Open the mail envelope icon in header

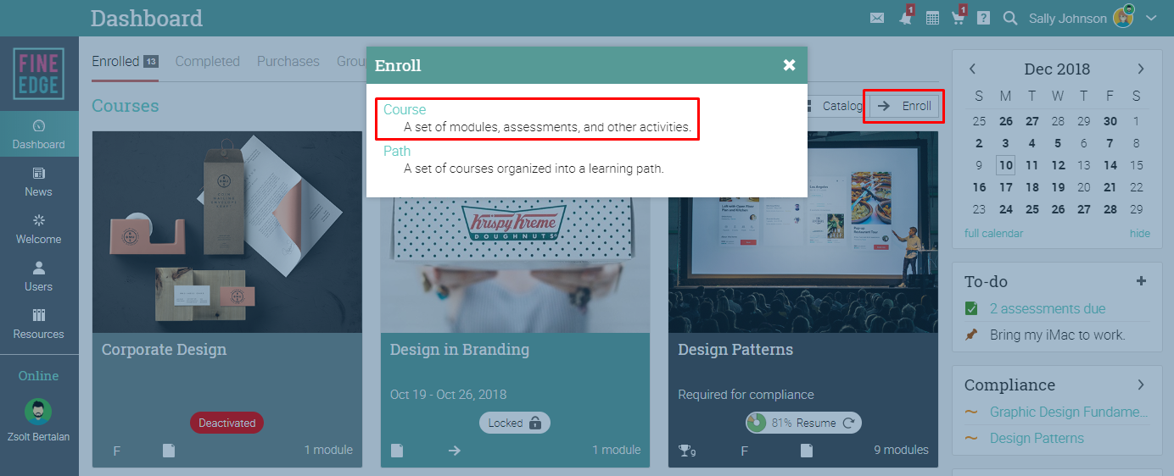(877, 18)
